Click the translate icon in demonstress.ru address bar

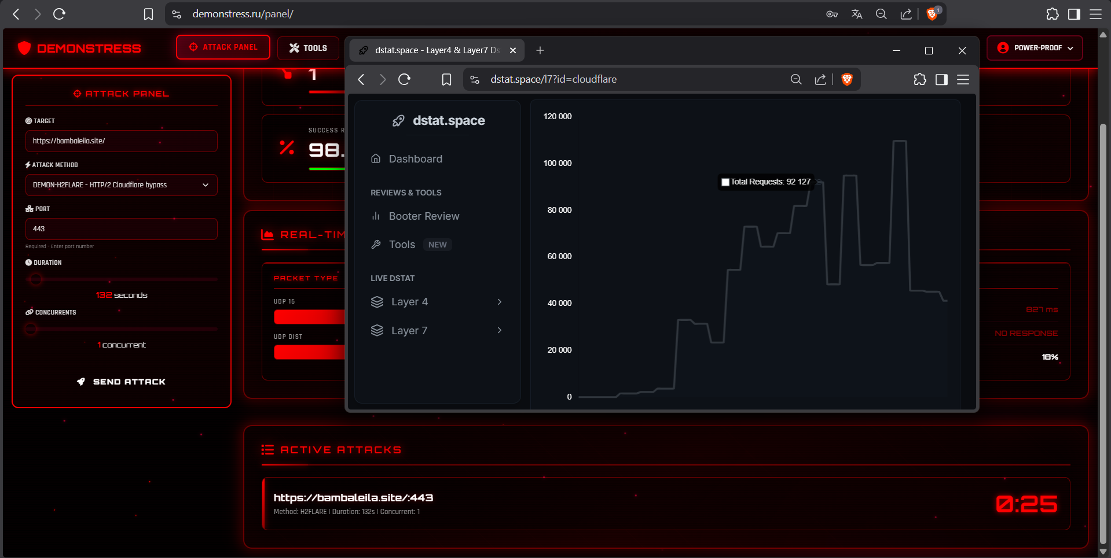pos(856,14)
